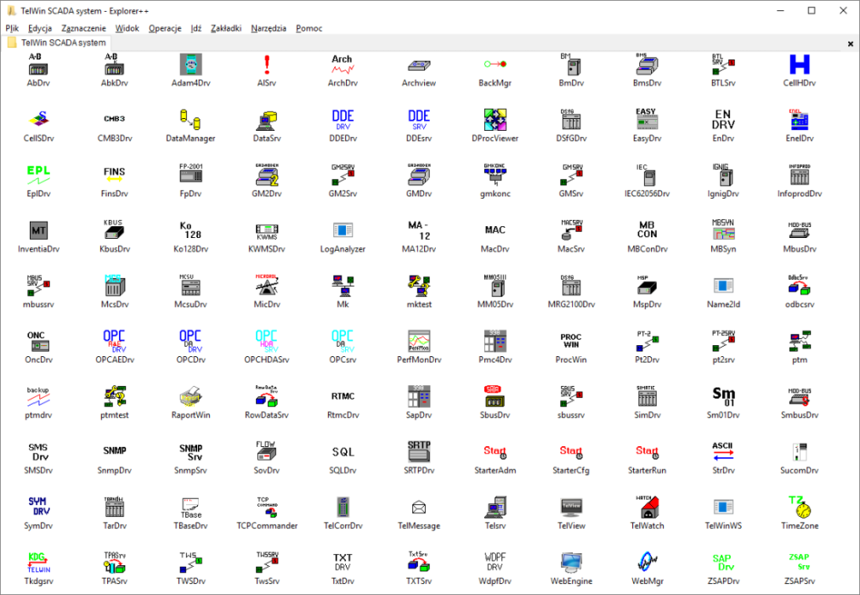Select the BackMgr icon
The image size is (860, 595).
(495, 65)
